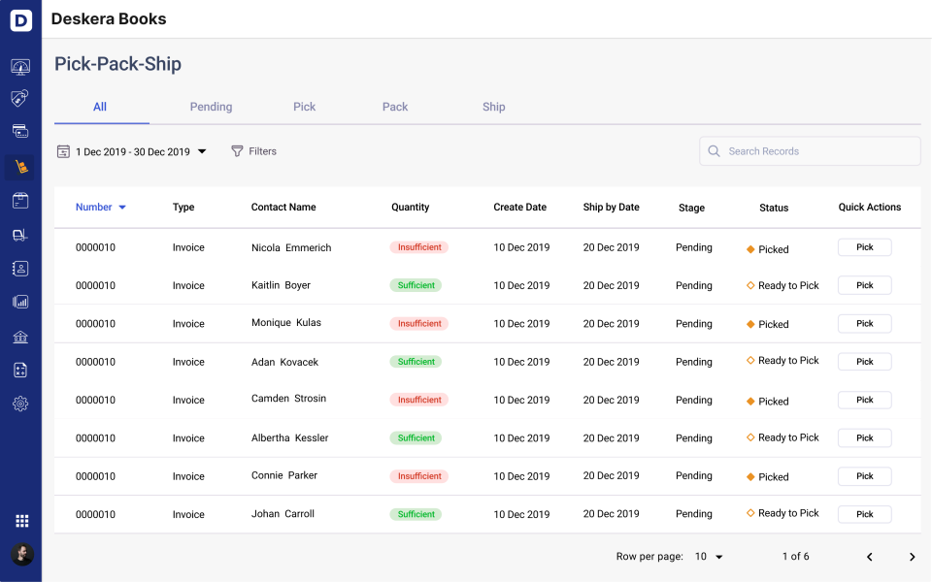The height and width of the screenshot is (582, 932).
Task: Open the forklift warehouse sidebar icon
Action: click(x=20, y=235)
